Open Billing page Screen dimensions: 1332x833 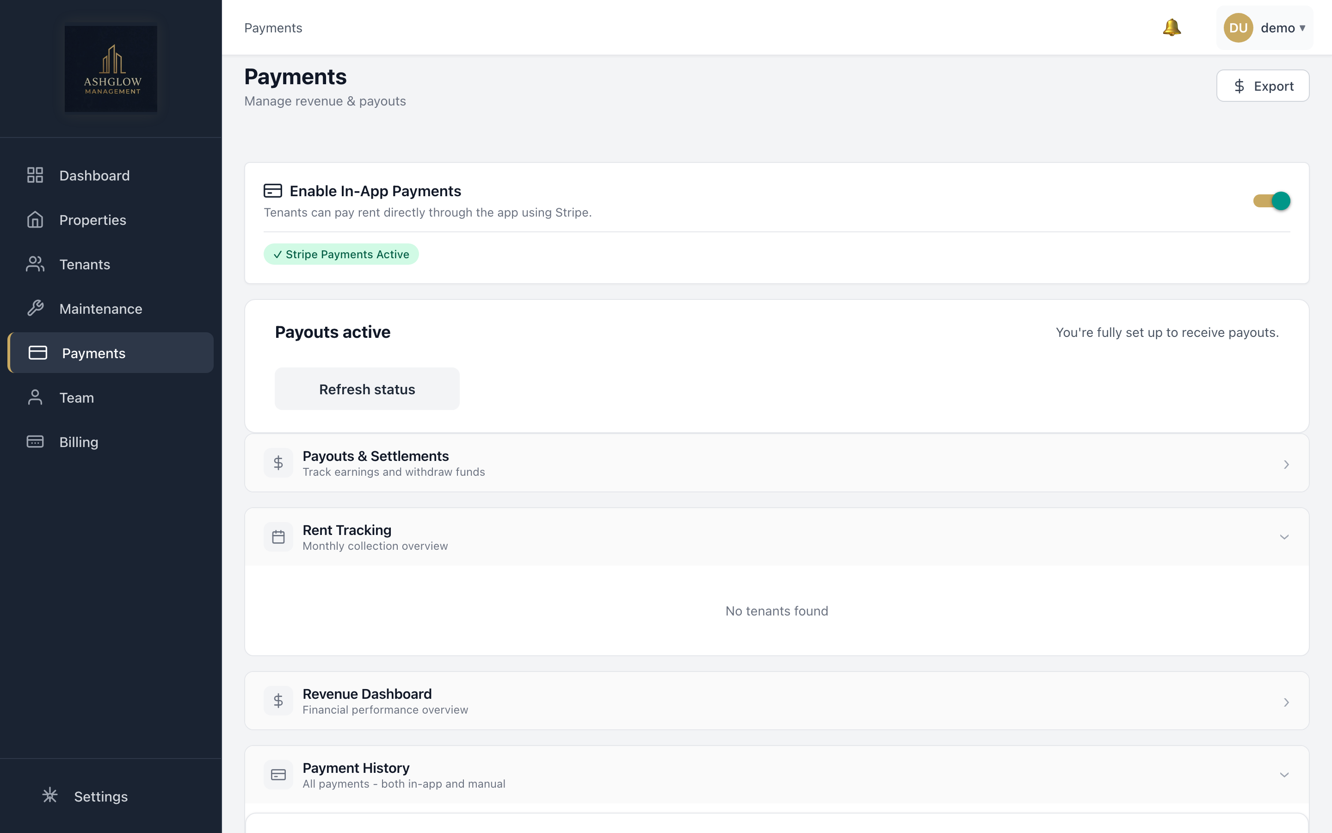coord(111,442)
